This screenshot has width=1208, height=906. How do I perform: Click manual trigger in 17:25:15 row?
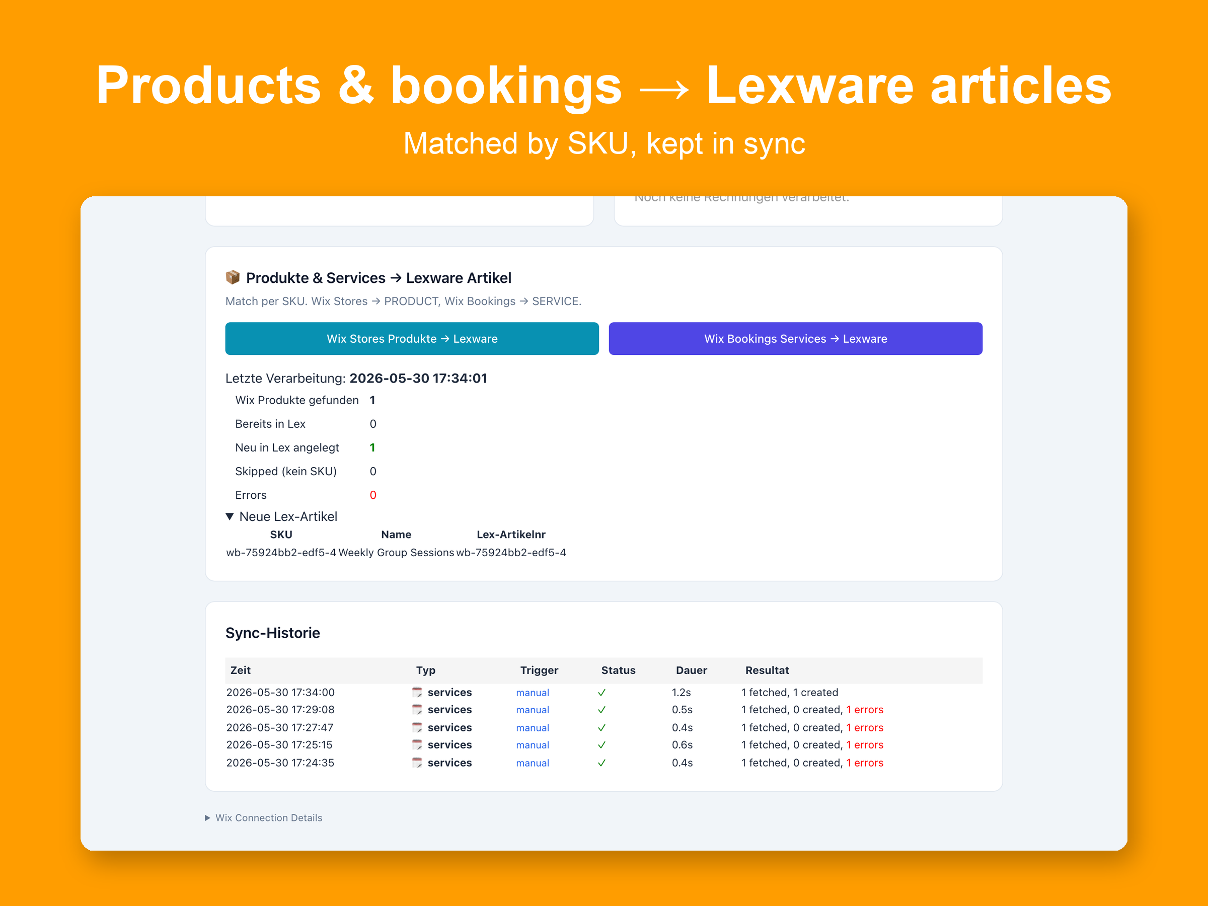tap(533, 745)
